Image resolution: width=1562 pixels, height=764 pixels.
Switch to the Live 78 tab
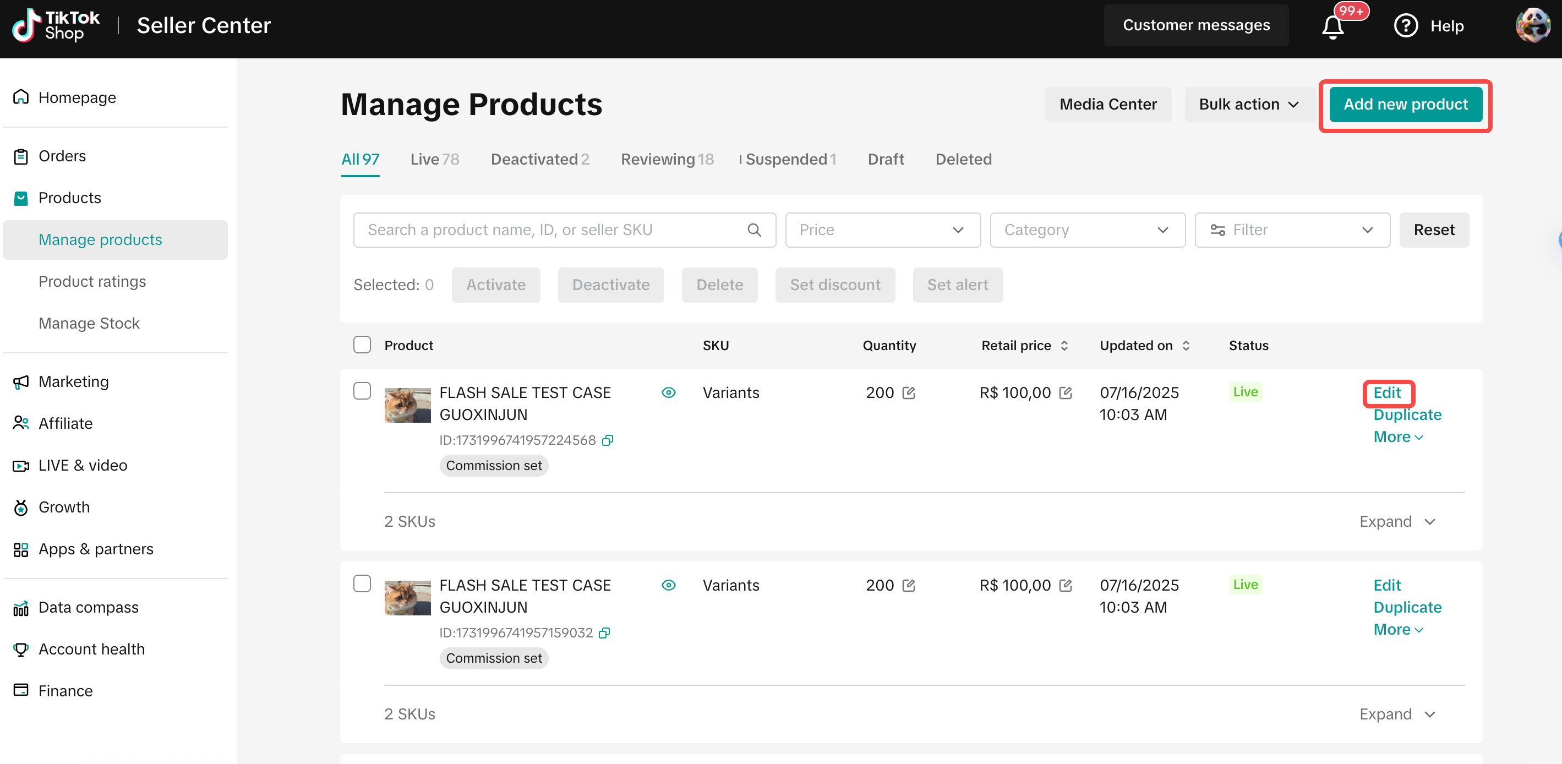434,160
